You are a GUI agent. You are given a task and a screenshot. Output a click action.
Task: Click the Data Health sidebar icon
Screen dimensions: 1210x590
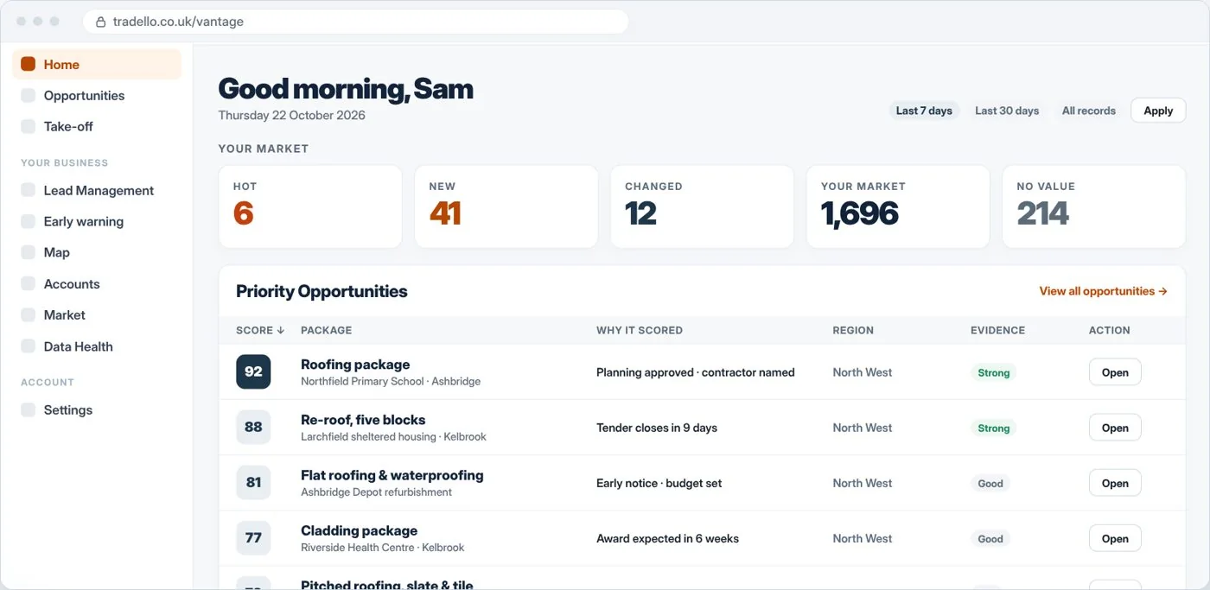[28, 346]
